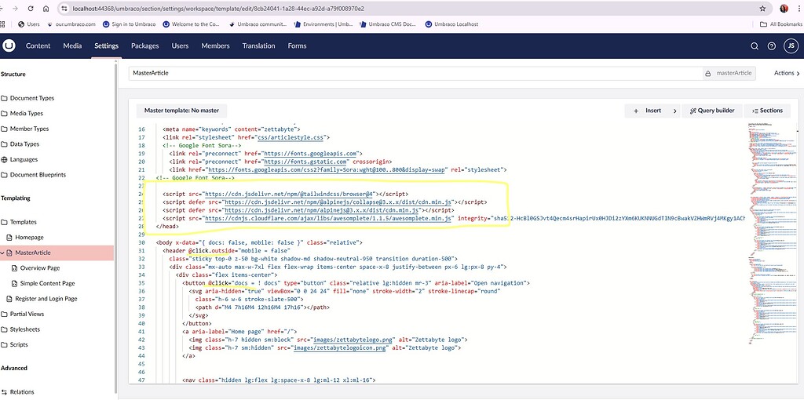Click the masterArticle alias field
The height and width of the screenshot is (400, 804).
(730, 73)
